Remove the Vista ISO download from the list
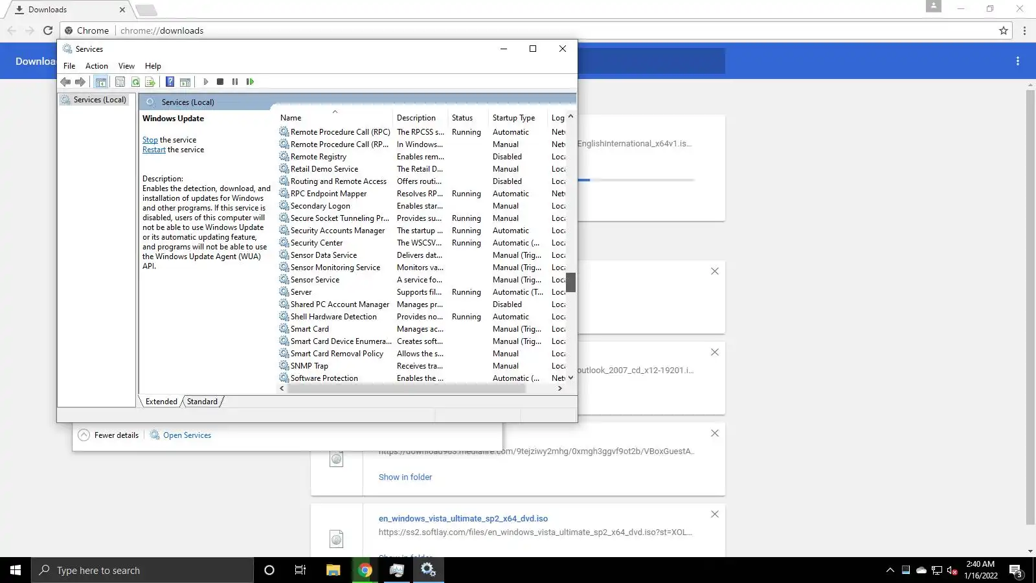 coord(715,514)
